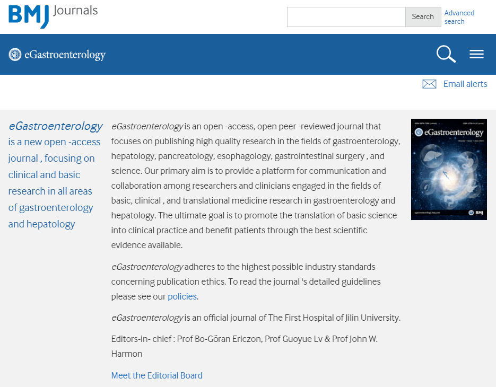
Task: Open the eGastroenterology journal cover thumbnail
Action: click(x=449, y=169)
